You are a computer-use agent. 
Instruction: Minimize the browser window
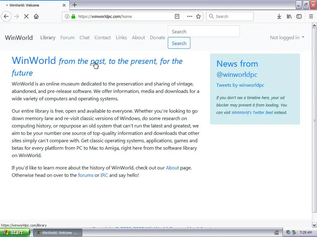click(x=298, y=5)
